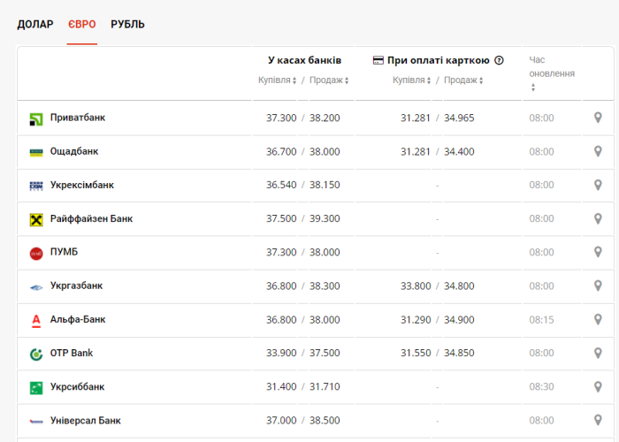Open map pin for Укргазбанк row
Viewport: 619px width, 442px height.
click(598, 286)
